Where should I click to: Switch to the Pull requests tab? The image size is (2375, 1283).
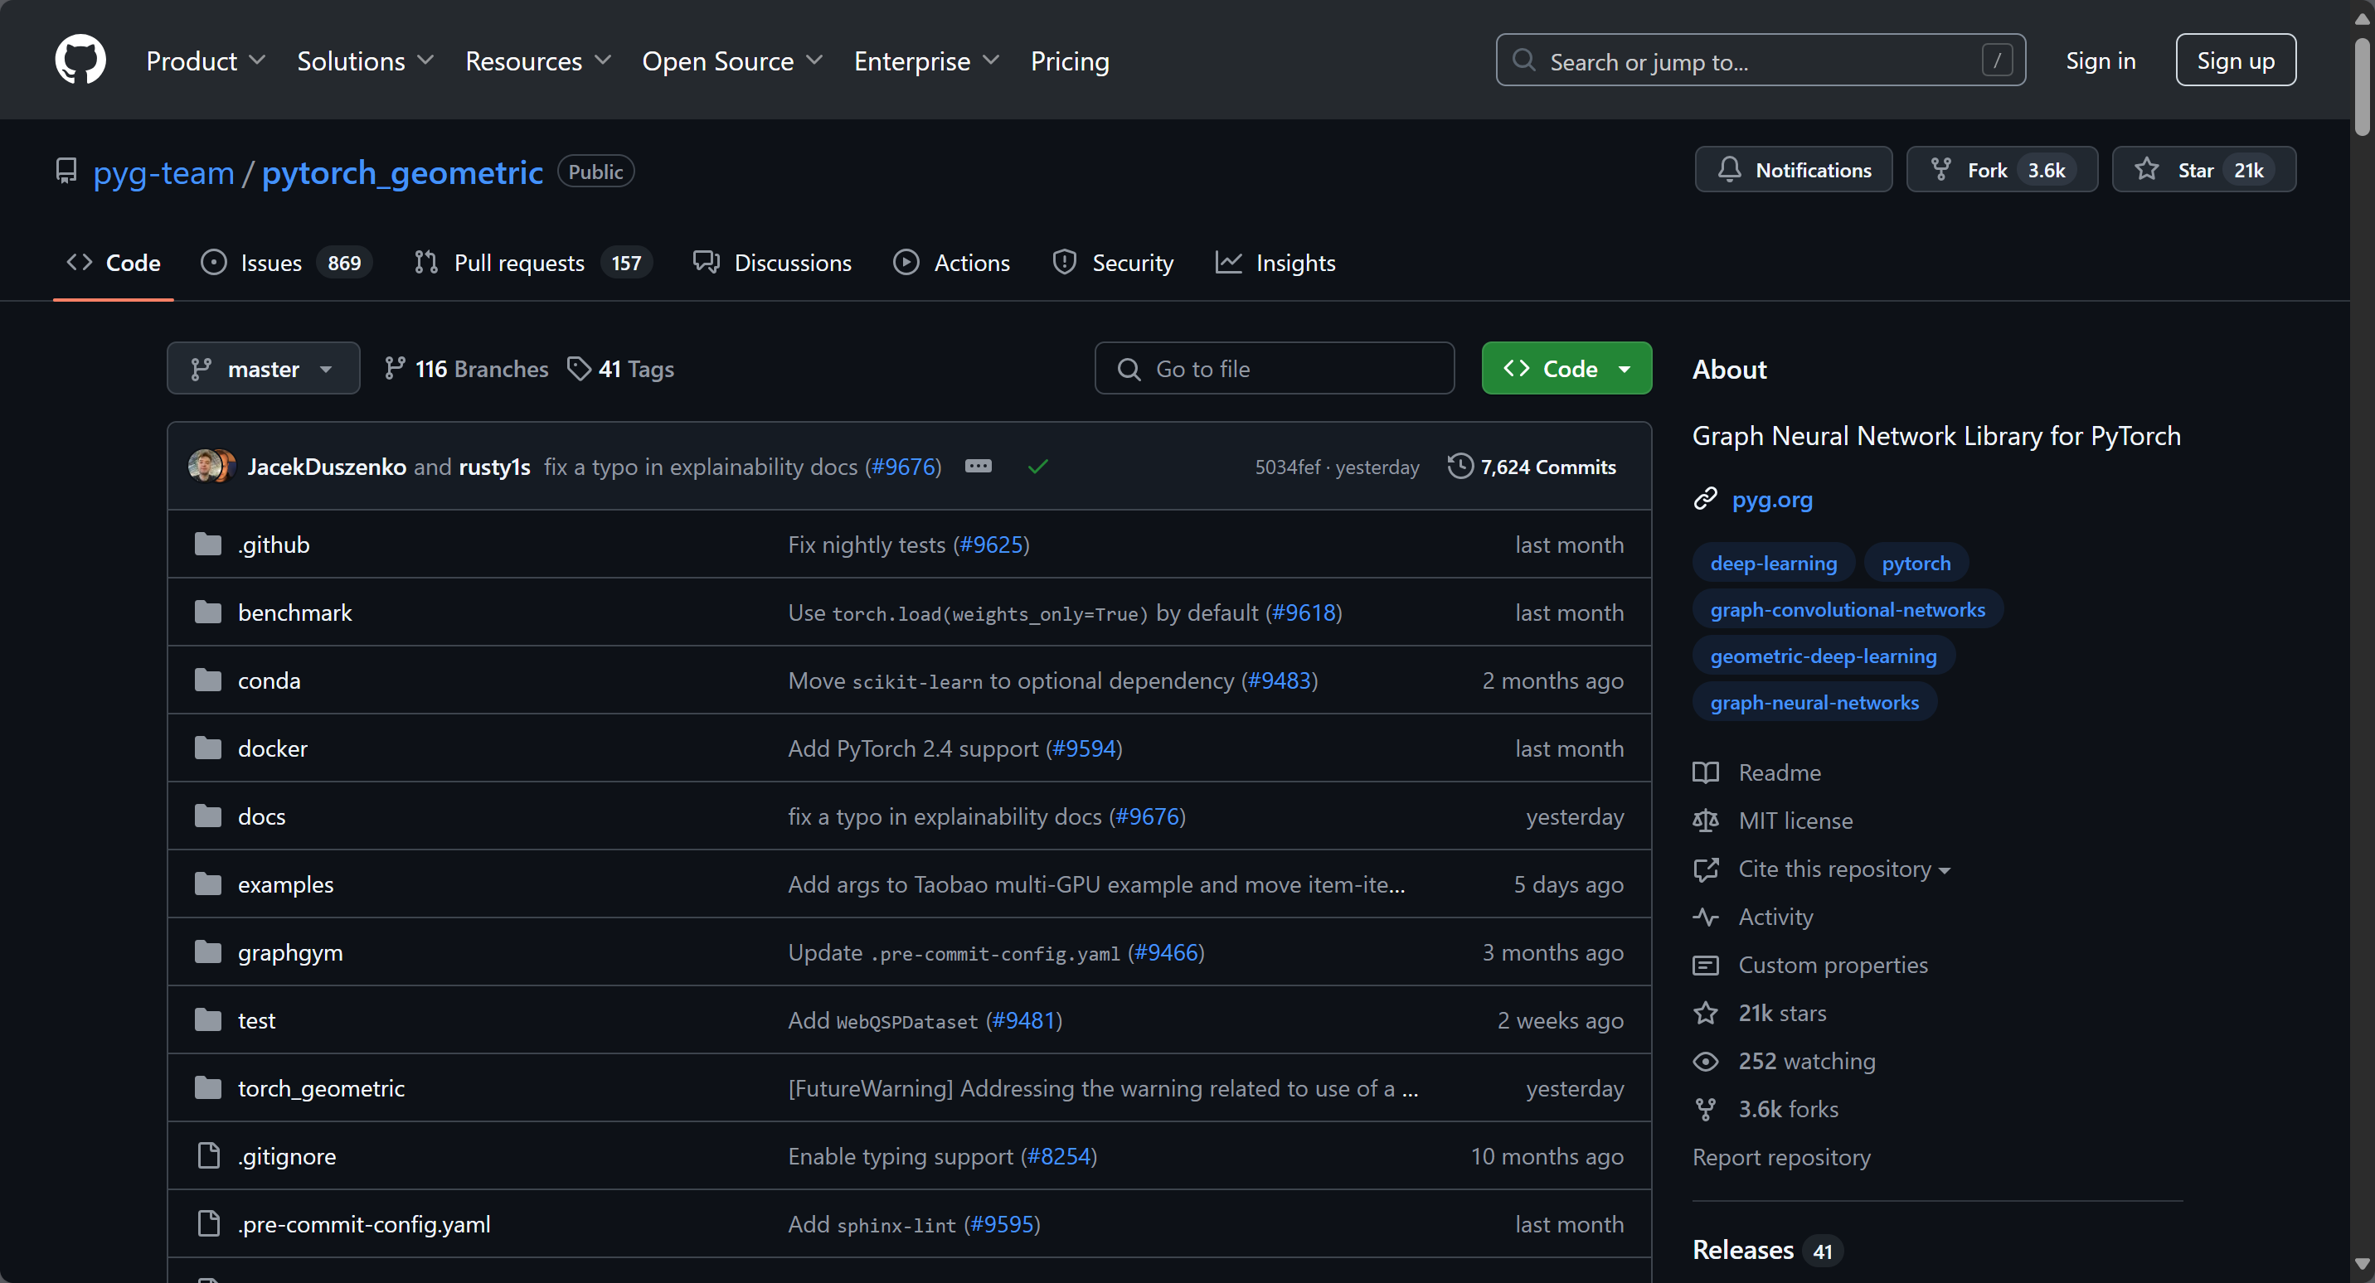click(533, 263)
